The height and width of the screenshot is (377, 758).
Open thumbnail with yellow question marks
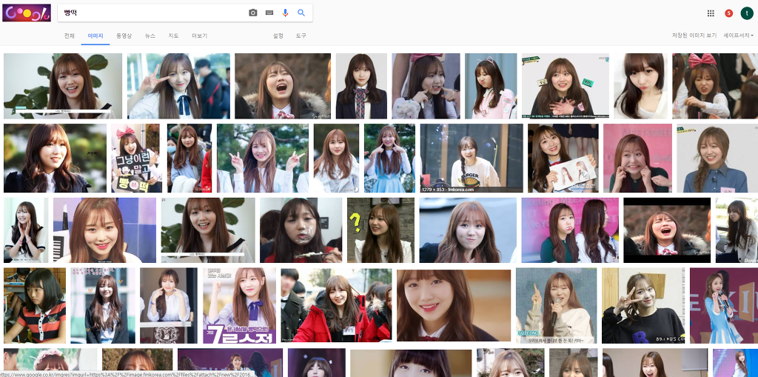tap(381, 230)
